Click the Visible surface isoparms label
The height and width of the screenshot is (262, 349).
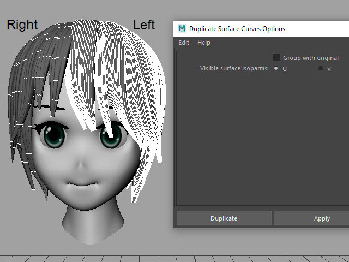coord(234,69)
